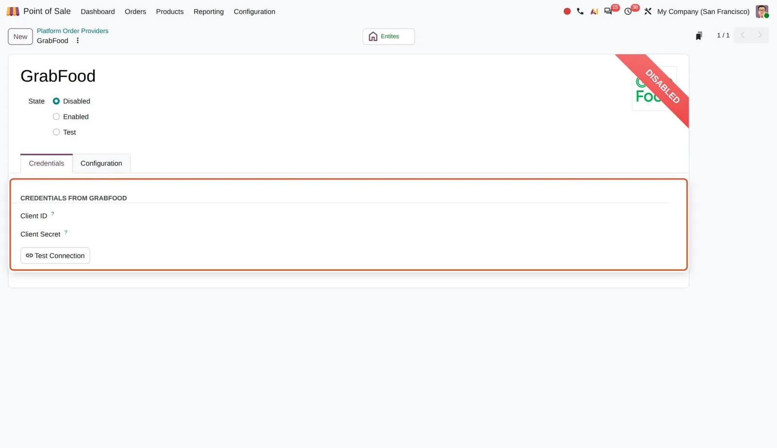Open the GrabFood actions kebab menu
777x448 pixels.
point(78,41)
